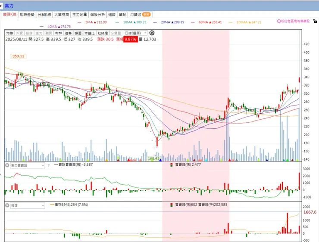
Task: Click the 漲跌 30.5 change readout
Action: [105, 39]
